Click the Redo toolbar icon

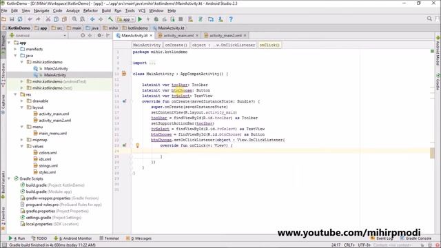tap(38, 19)
